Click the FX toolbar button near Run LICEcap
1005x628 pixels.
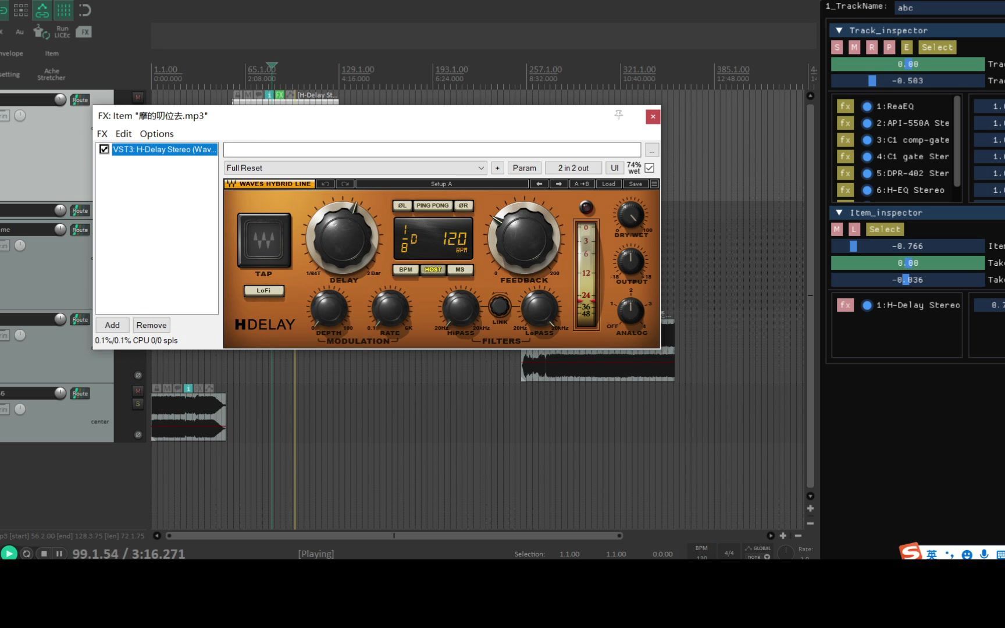(85, 32)
